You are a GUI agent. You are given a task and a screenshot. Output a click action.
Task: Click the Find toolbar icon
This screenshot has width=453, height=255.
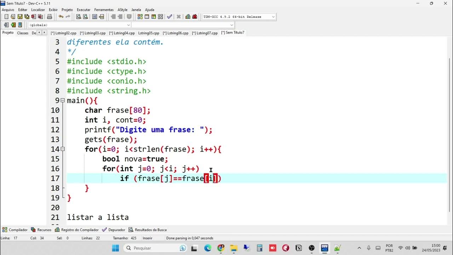tap(79, 17)
